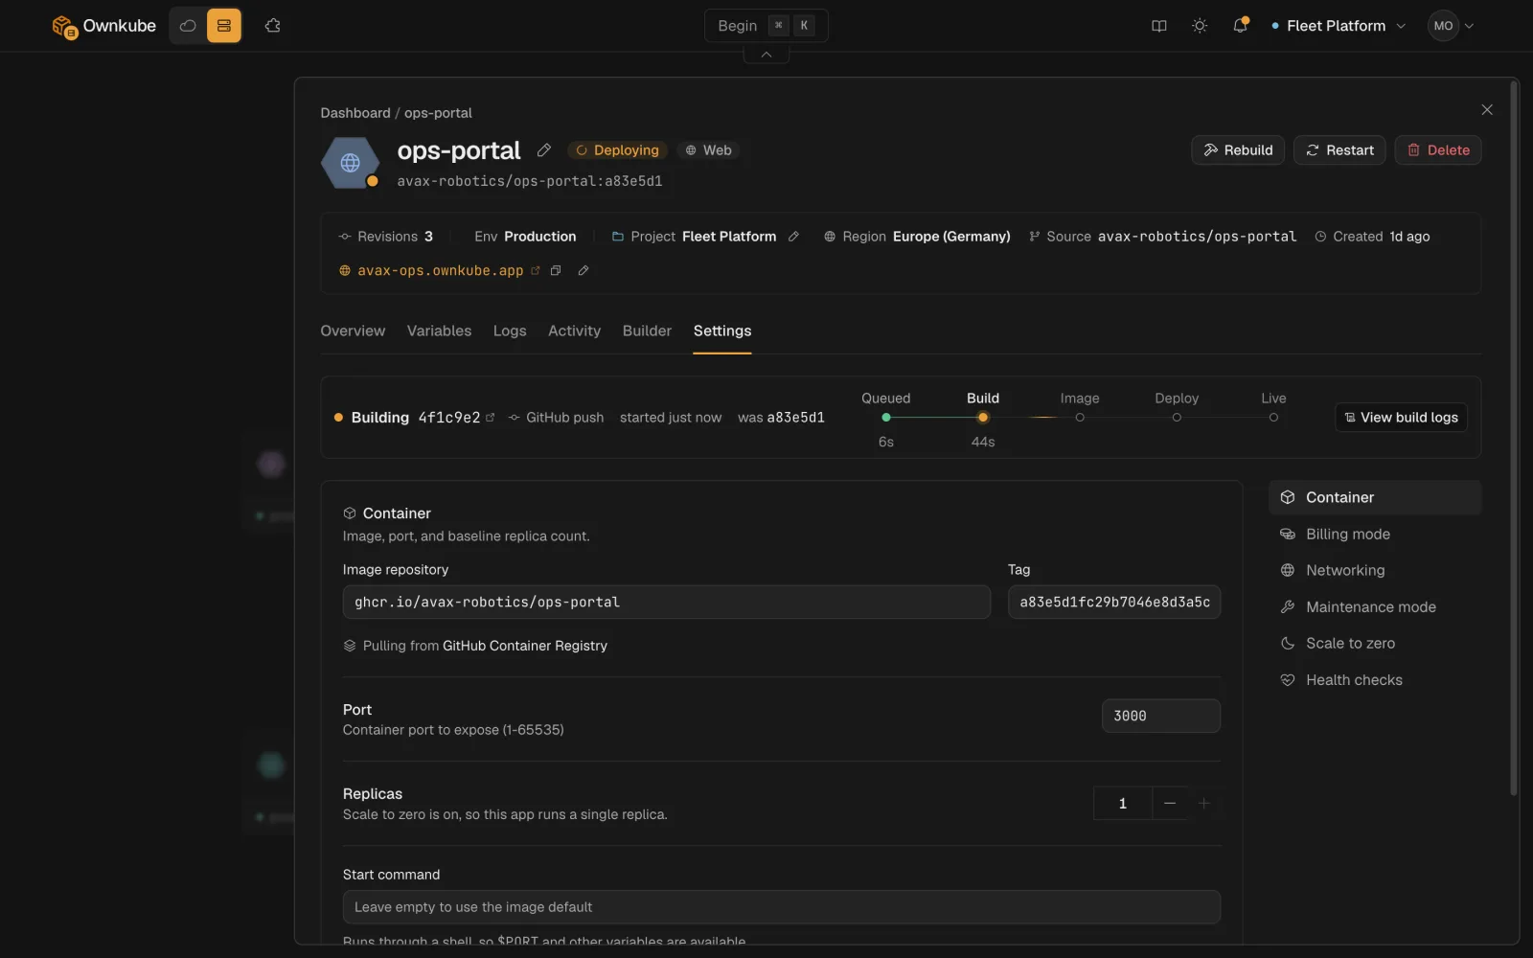Edit the ops-portal name pencil icon
Screen dimensions: 1533x958
[544, 150]
